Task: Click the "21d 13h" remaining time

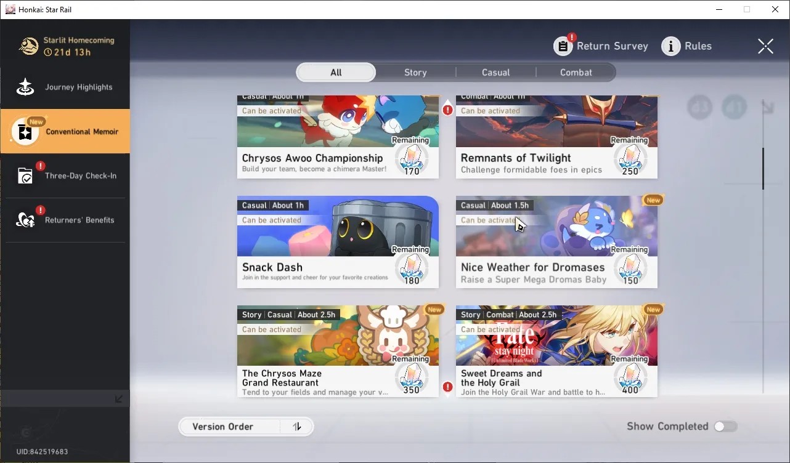Action: [73, 52]
